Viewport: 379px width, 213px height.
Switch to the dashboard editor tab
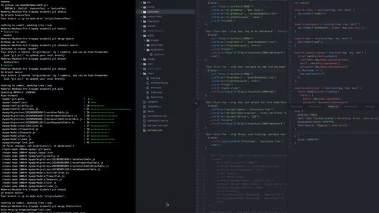(351, 106)
